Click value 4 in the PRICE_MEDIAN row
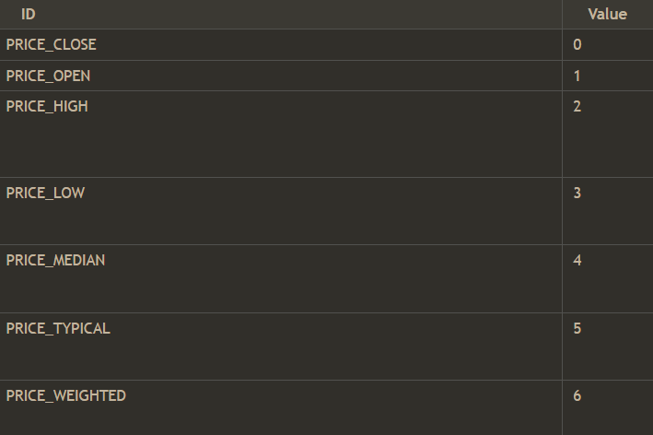This screenshot has width=653, height=435. 577,260
